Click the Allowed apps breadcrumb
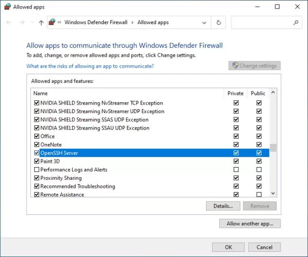The width and height of the screenshot is (308, 257). coord(153,22)
